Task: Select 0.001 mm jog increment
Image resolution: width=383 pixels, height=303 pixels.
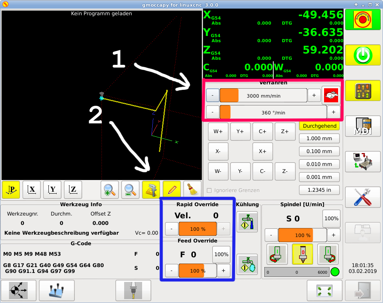Action: (x=319, y=177)
